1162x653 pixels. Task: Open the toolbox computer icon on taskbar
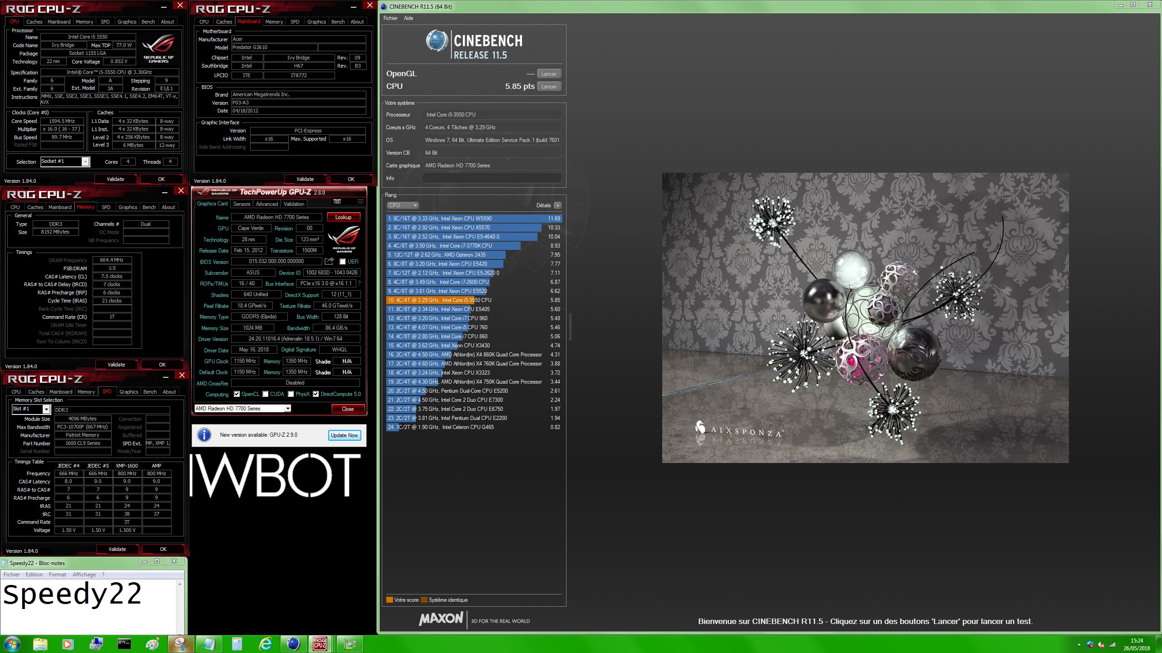pyautogui.click(x=97, y=644)
